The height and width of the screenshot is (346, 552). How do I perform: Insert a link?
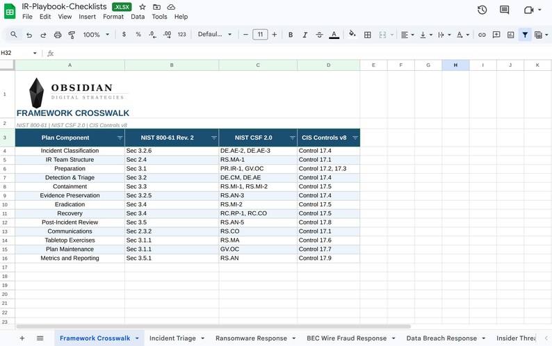(x=482, y=35)
